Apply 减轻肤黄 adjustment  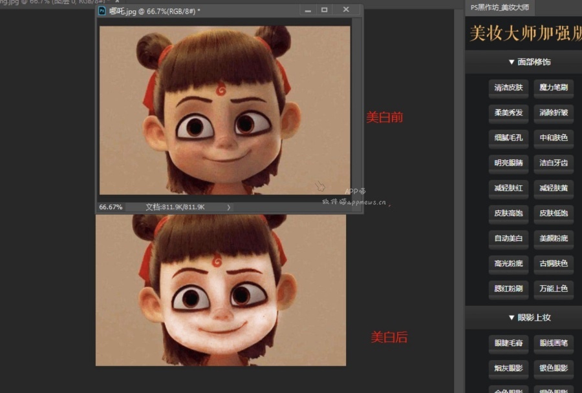tap(554, 188)
